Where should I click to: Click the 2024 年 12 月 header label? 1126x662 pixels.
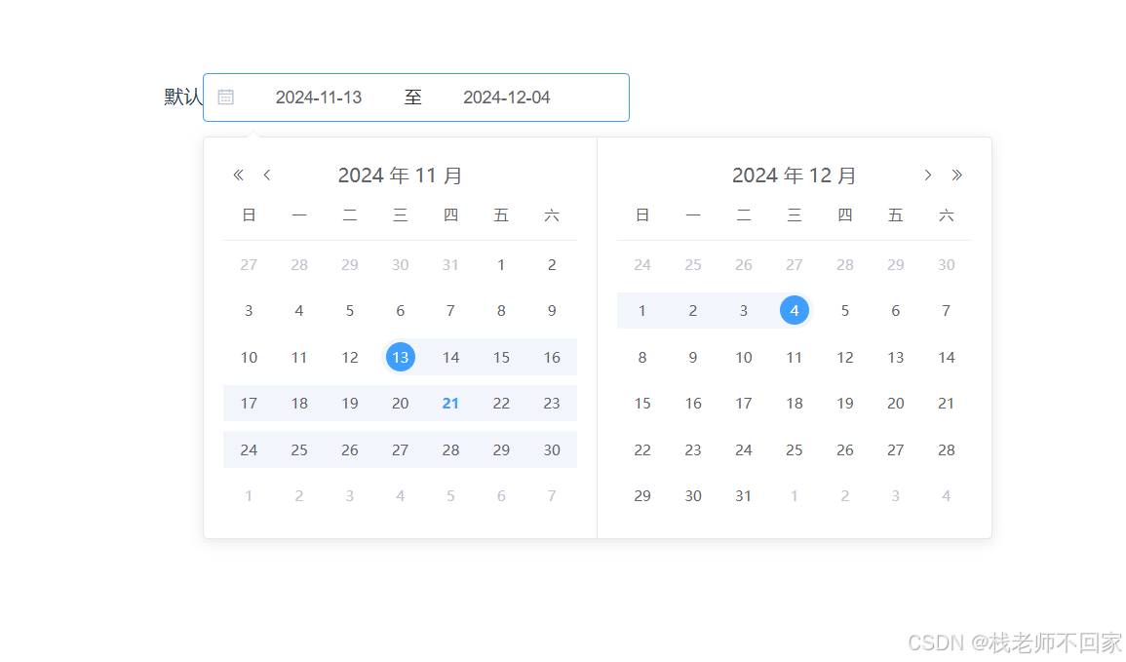[794, 175]
